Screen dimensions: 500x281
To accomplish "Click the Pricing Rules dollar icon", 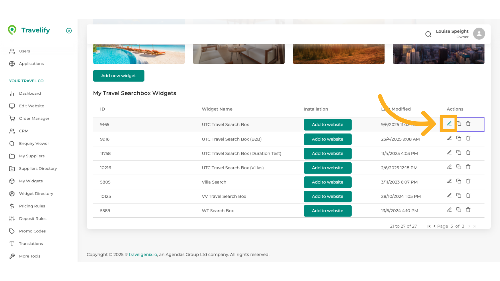I will (12, 206).
